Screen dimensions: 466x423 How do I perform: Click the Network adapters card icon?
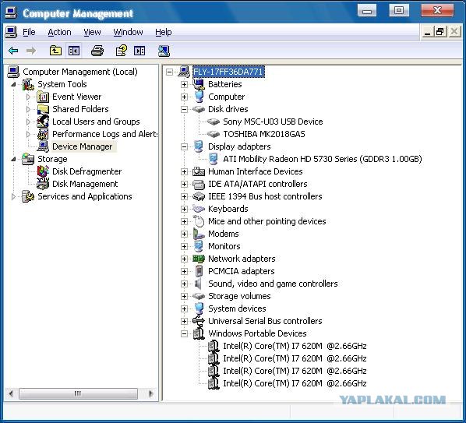[199, 259]
